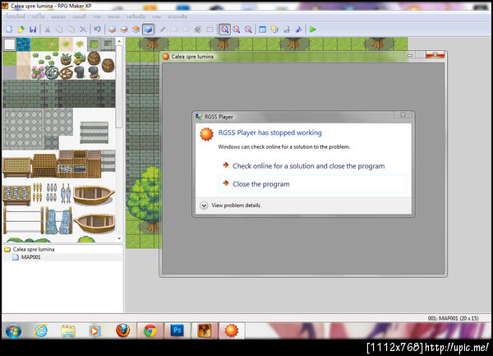The height and width of the screenshot is (356, 493).
Task: Pick the blank white tile in tileset
Action: pos(9,44)
